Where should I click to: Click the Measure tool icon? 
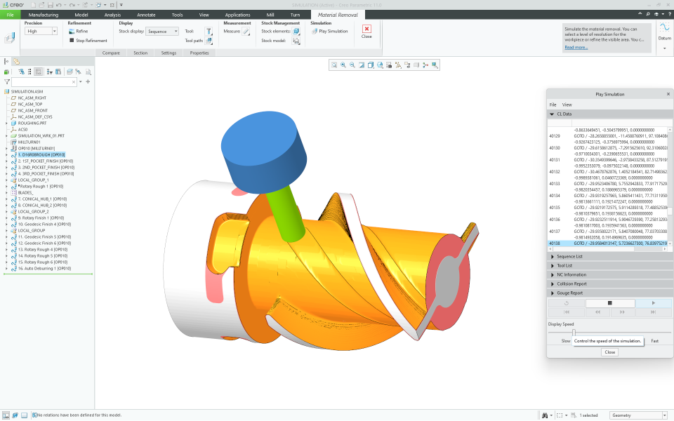click(246, 32)
